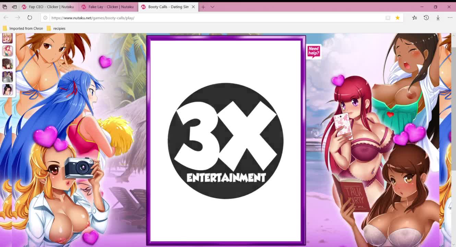Open the Downloads panel
456x247 pixels.
pyautogui.click(x=438, y=17)
